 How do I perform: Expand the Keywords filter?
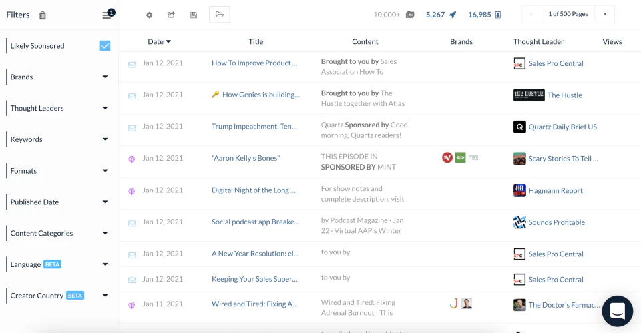pos(105,139)
